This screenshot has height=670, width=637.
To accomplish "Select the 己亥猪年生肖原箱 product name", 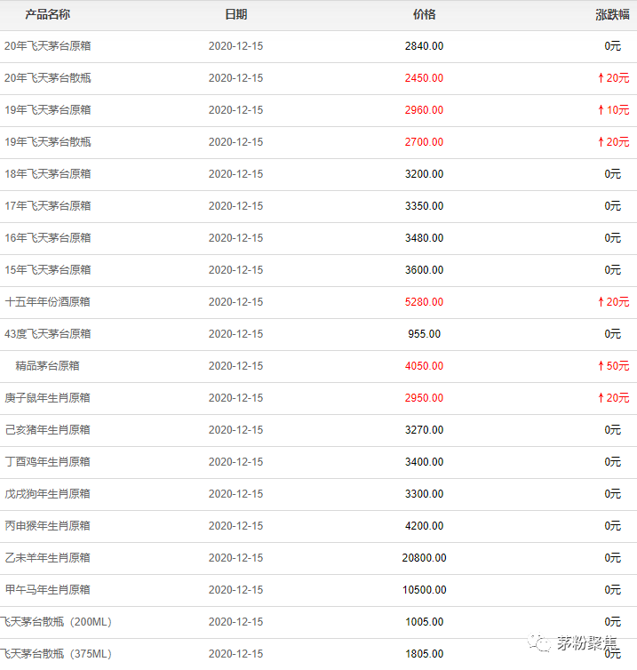I will tap(47, 430).
